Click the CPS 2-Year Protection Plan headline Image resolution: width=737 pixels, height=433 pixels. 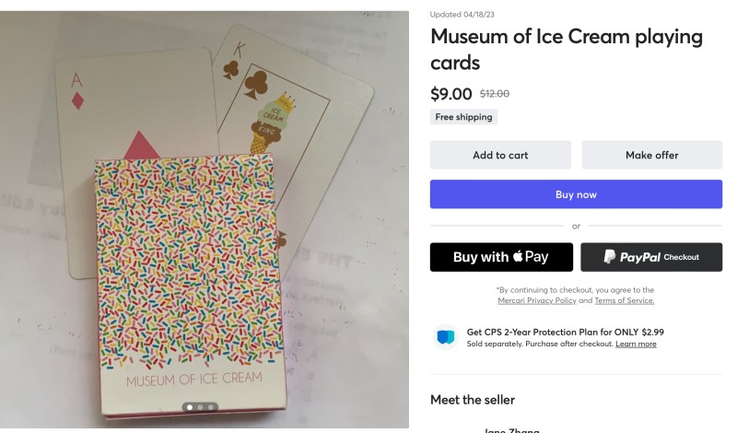(565, 332)
